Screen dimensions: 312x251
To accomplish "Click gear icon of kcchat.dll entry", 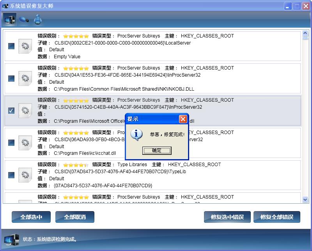I will pos(25,143).
